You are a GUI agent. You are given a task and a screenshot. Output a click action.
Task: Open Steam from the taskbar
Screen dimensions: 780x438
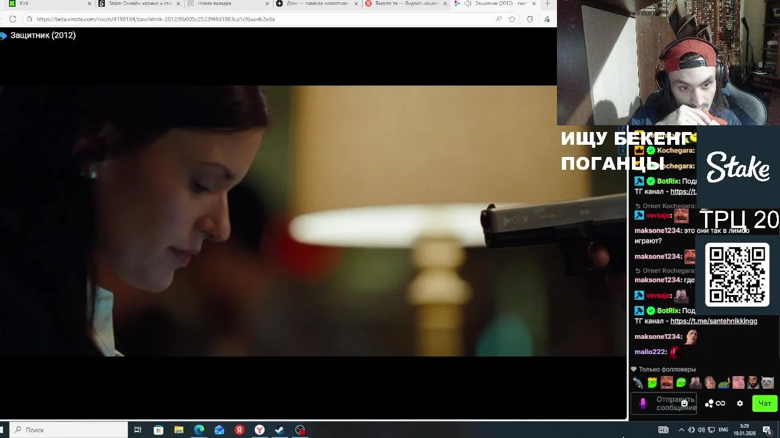coord(280,429)
